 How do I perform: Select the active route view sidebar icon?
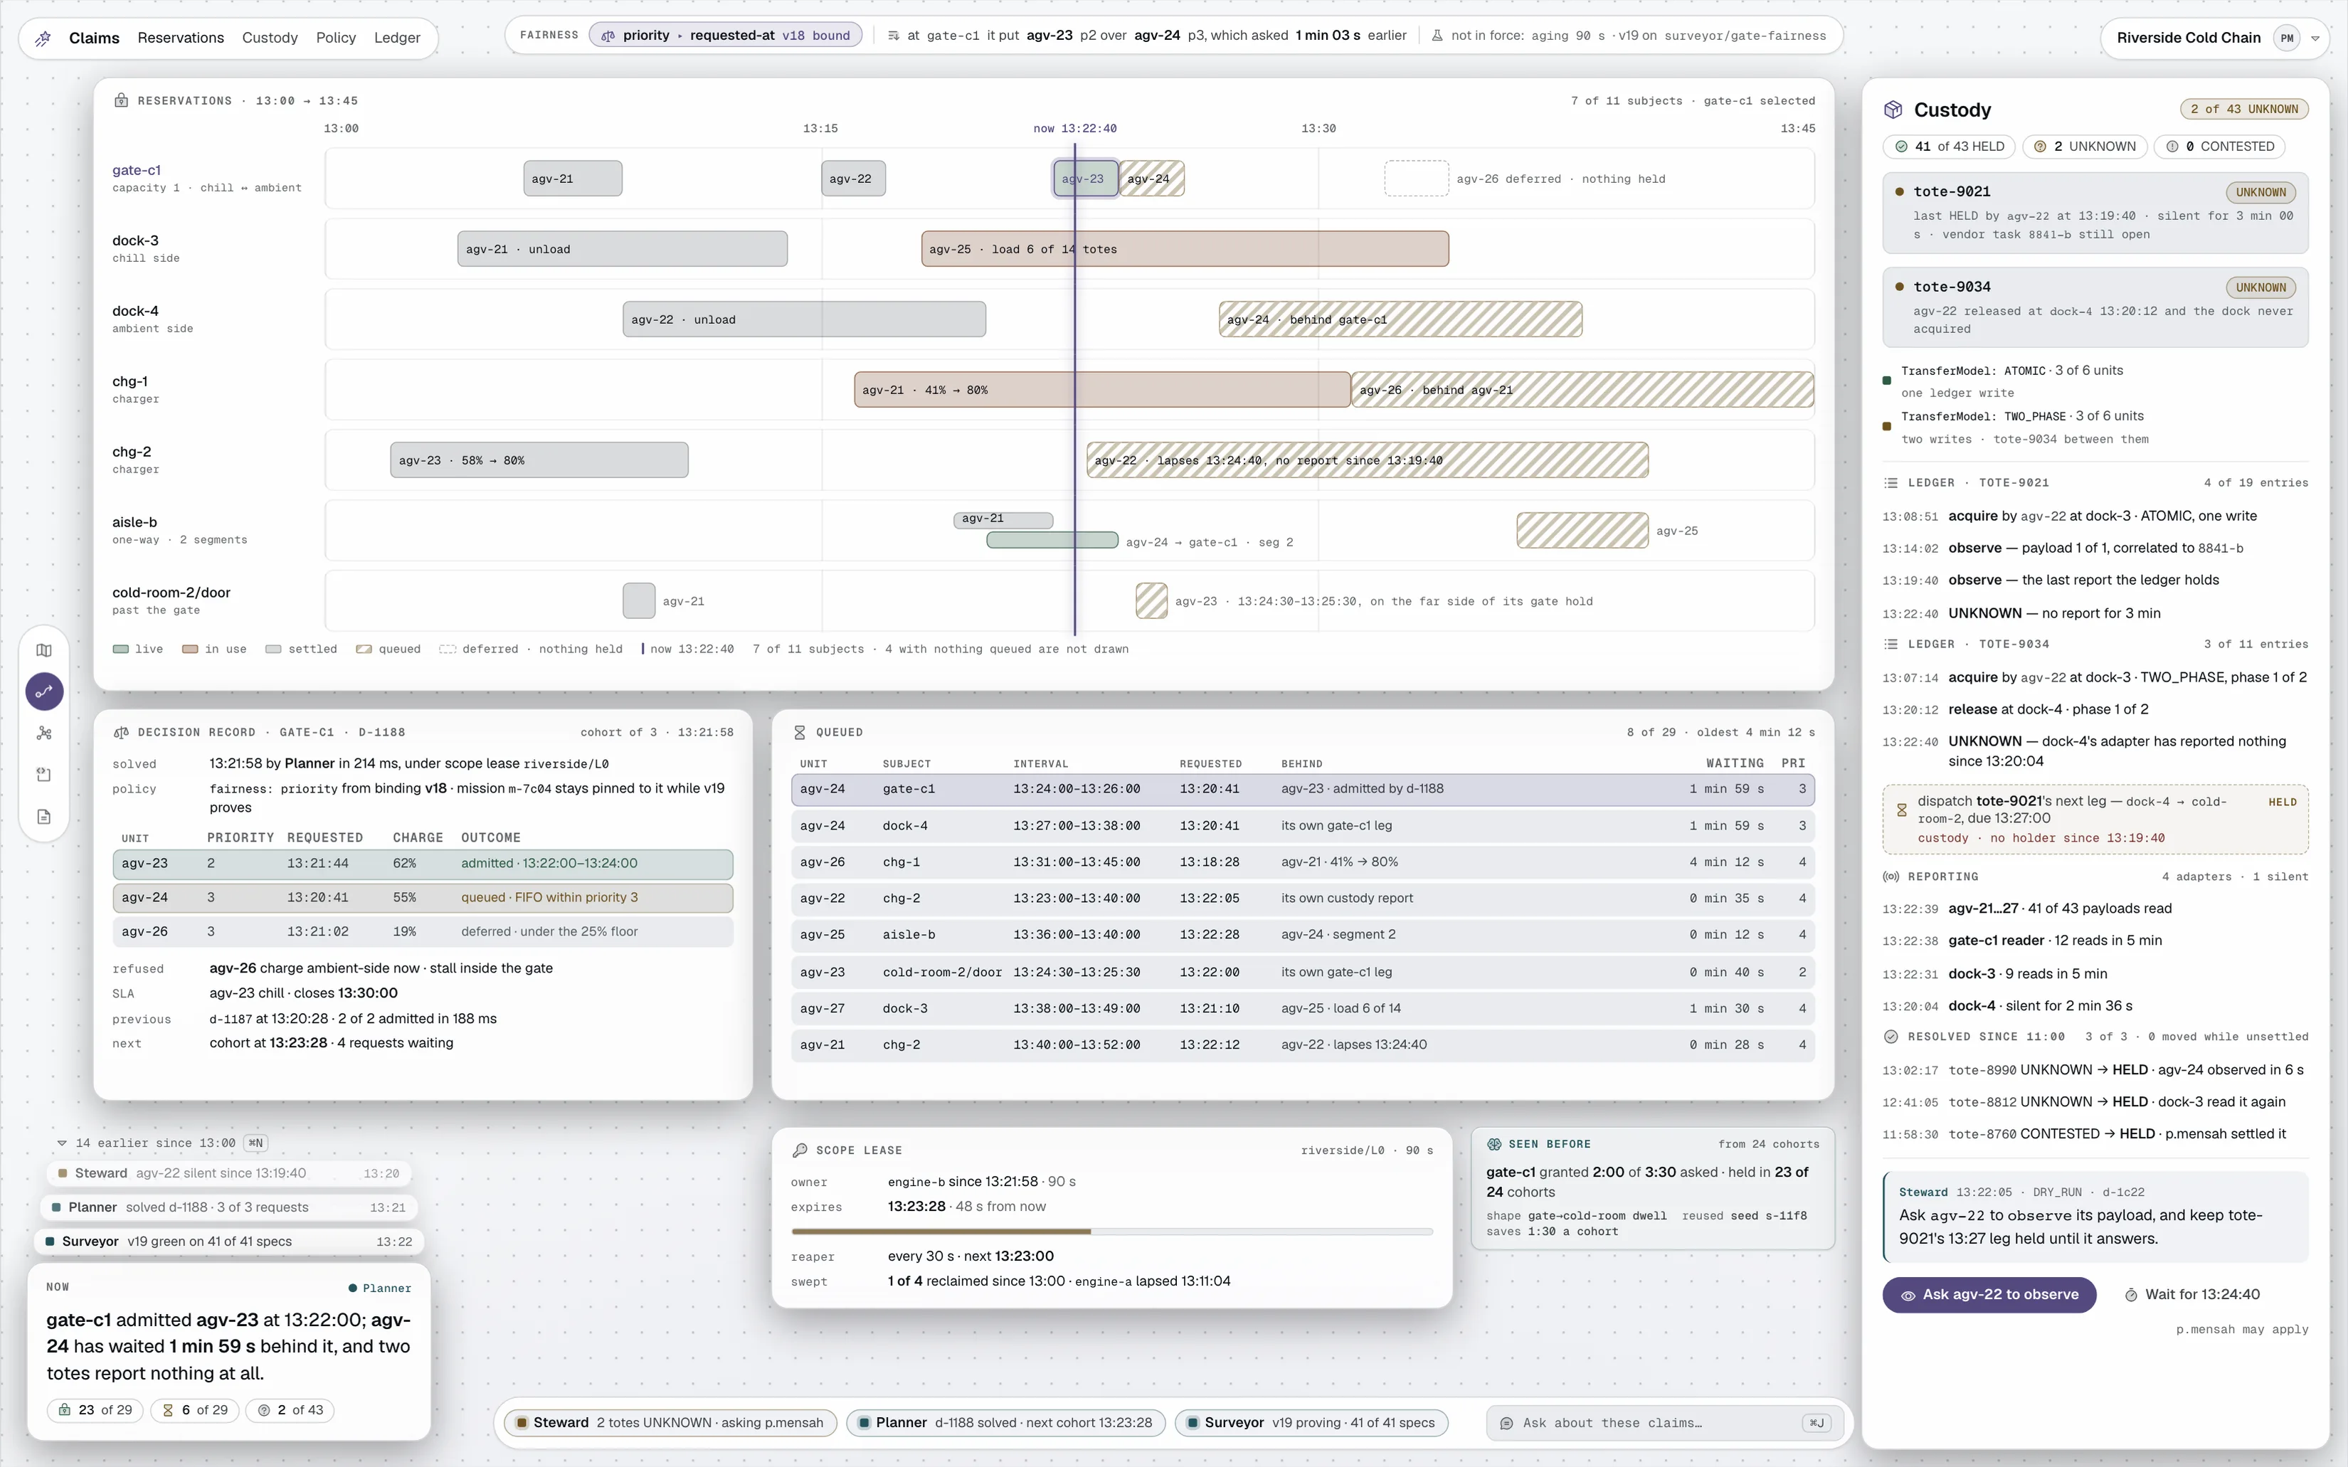(x=43, y=692)
